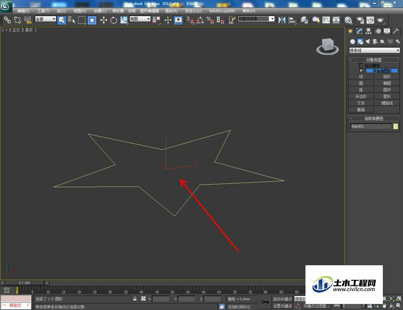
Task: Open the named selection sets dropdown
Action: point(256,19)
